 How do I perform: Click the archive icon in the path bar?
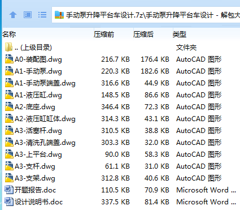(59, 15)
